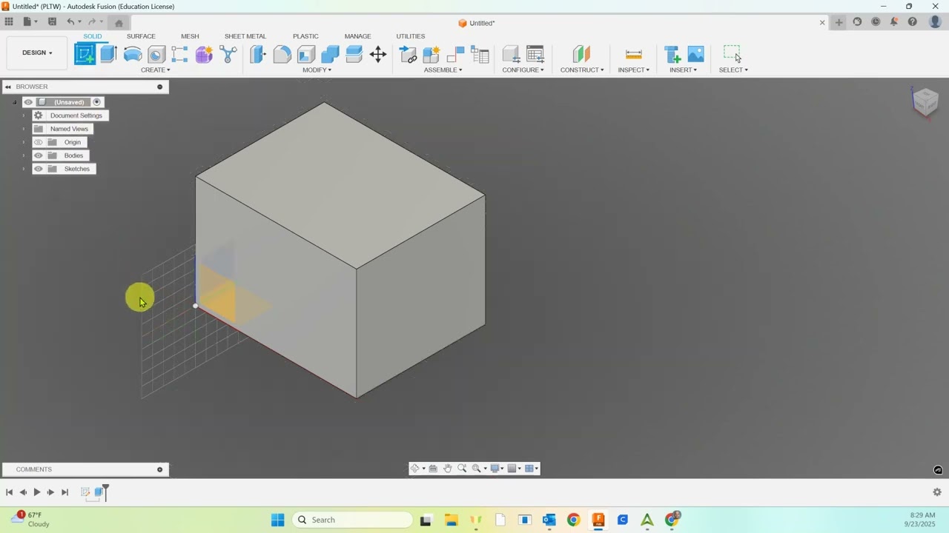This screenshot has width=949, height=533.
Task: Select the Extrude tool icon
Action: click(x=109, y=54)
